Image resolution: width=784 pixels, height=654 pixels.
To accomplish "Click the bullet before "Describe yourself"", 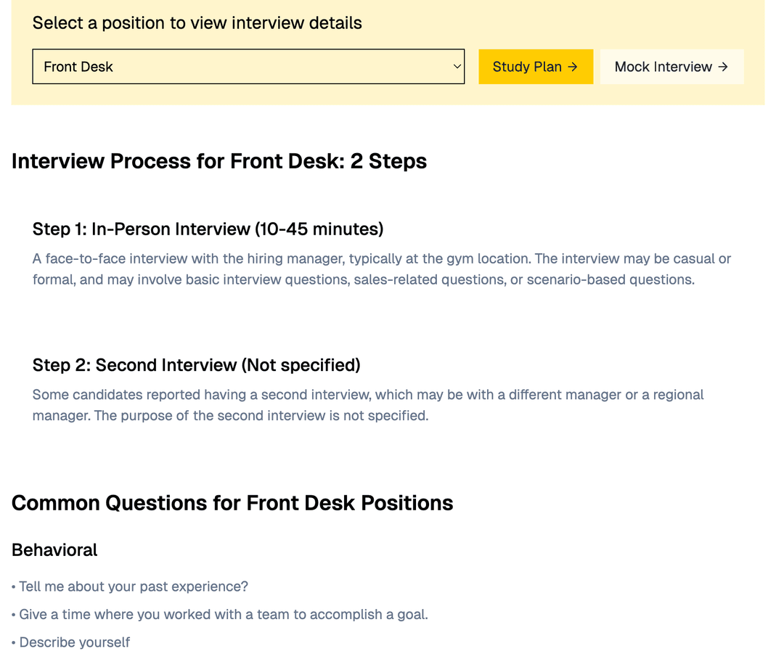I will pyautogui.click(x=14, y=643).
